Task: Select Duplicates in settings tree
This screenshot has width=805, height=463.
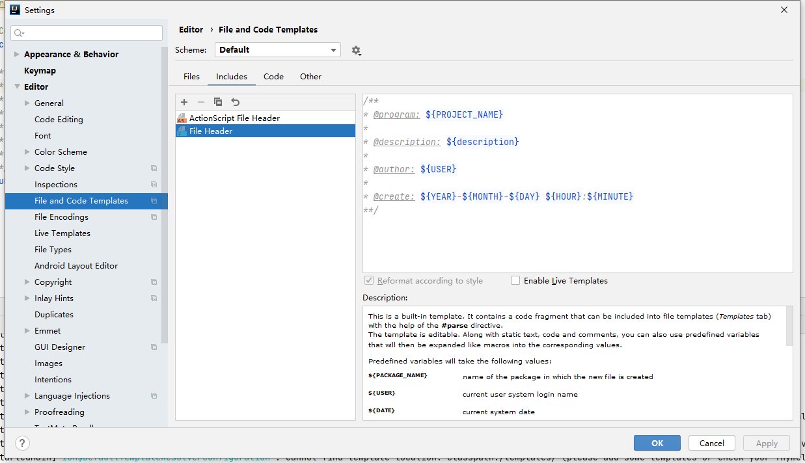Action: click(x=54, y=315)
